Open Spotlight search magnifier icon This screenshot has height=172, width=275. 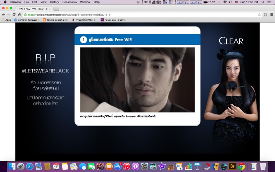(x=263, y=2)
